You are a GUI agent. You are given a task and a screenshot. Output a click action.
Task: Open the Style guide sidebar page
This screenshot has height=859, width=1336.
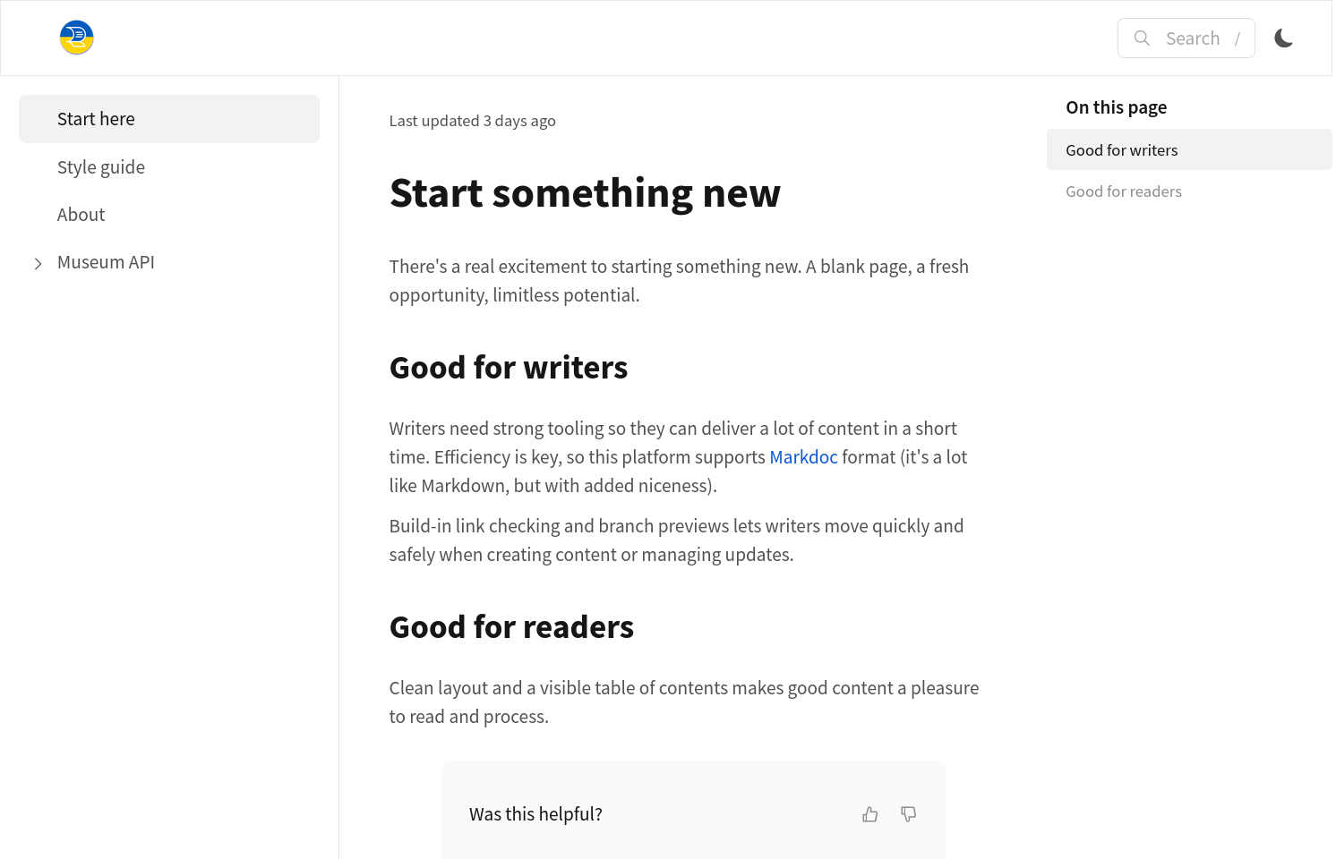point(101,167)
